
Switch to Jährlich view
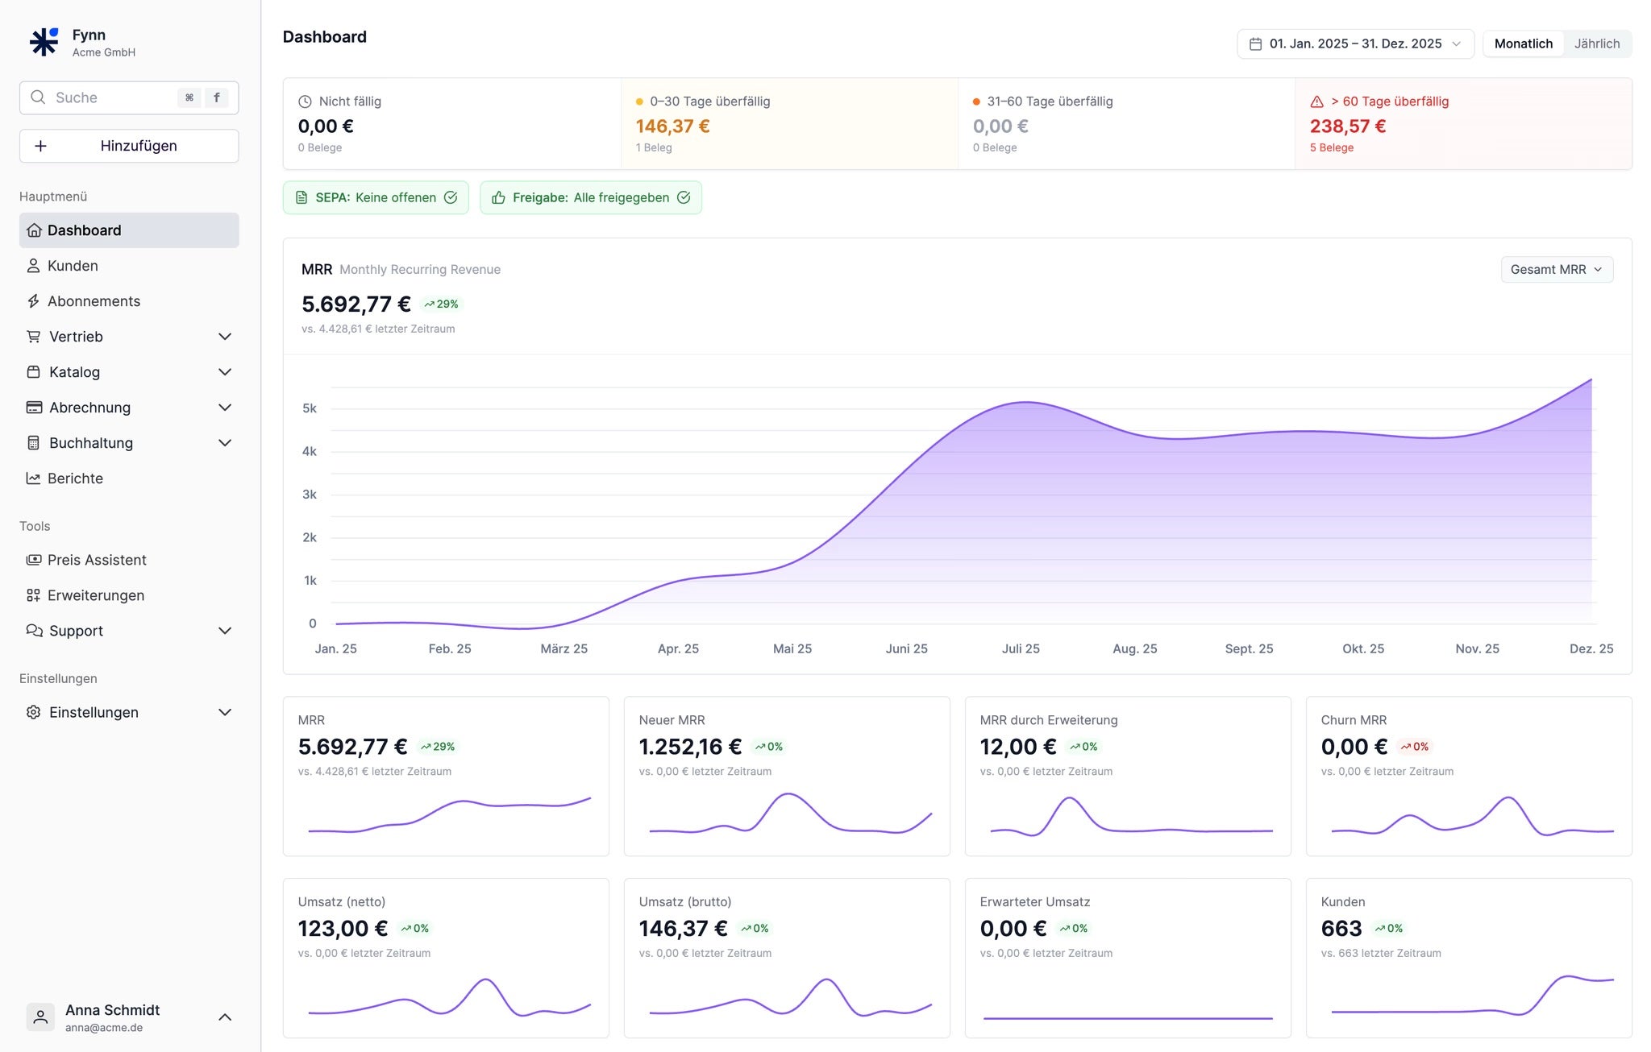(x=1596, y=43)
